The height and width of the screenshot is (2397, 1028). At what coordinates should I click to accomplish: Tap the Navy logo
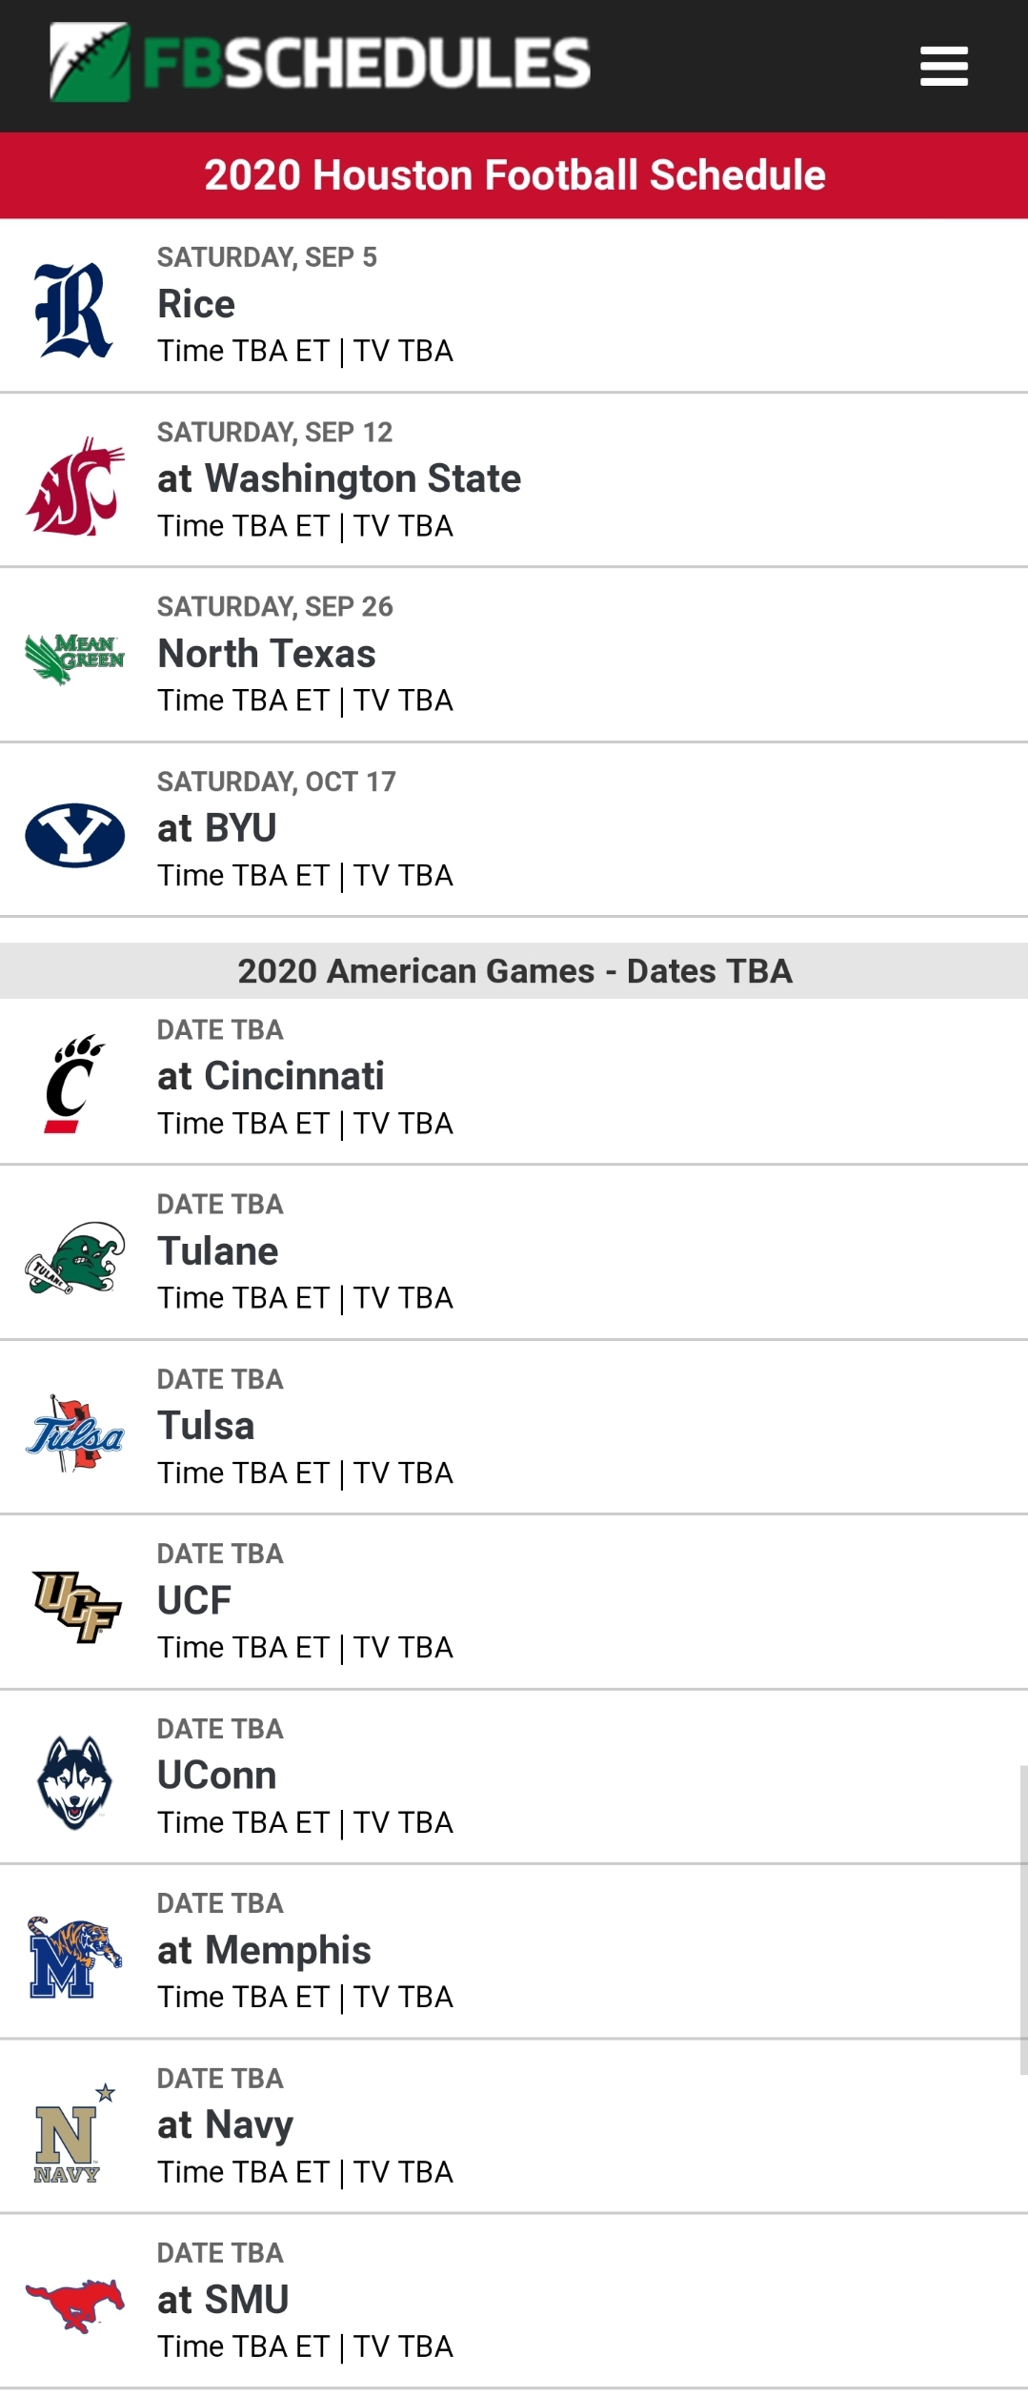click(73, 2133)
